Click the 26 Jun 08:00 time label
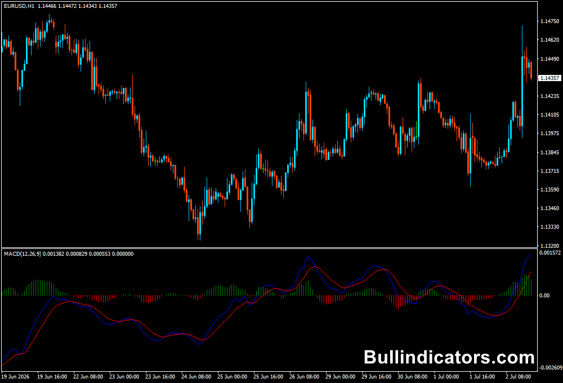Viewport: 563px width, 383px height. [304, 377]
